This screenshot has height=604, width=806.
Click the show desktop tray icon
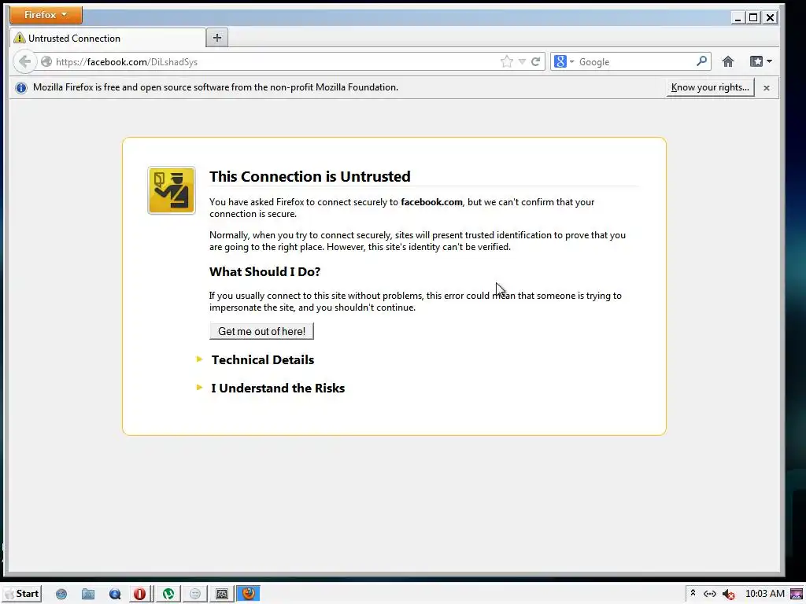pos(797,595)
